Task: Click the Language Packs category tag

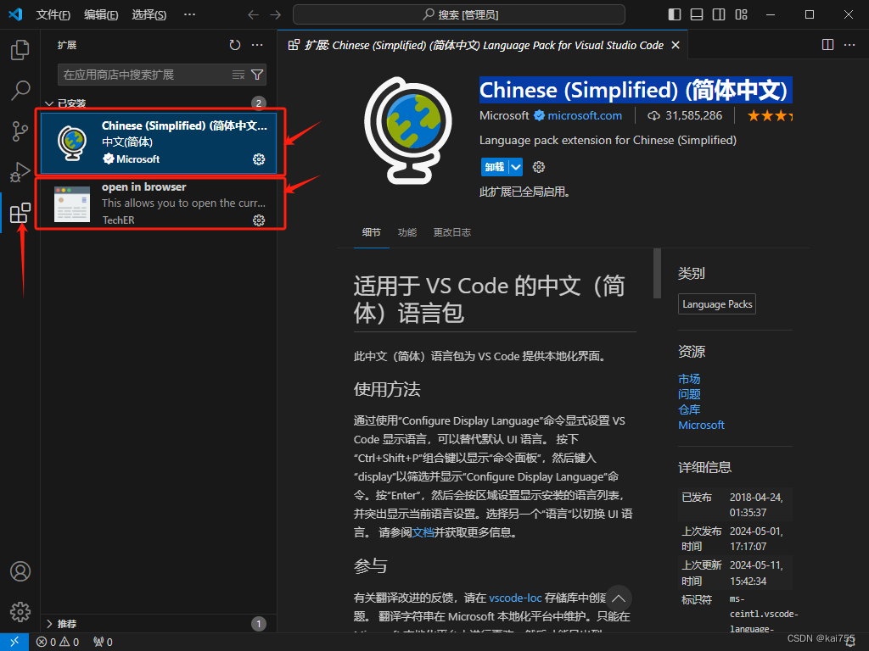Action: click(x=717, y=304)
